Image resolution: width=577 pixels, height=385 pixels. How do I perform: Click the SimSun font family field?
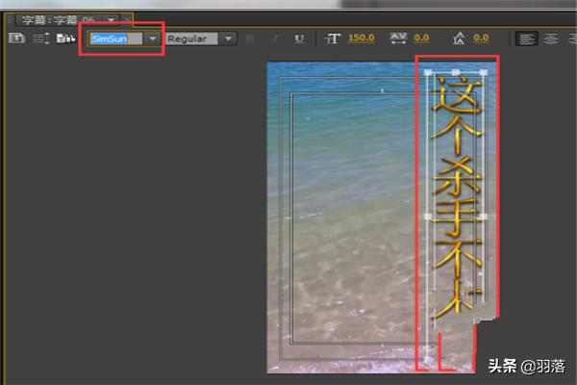[116, 38]
